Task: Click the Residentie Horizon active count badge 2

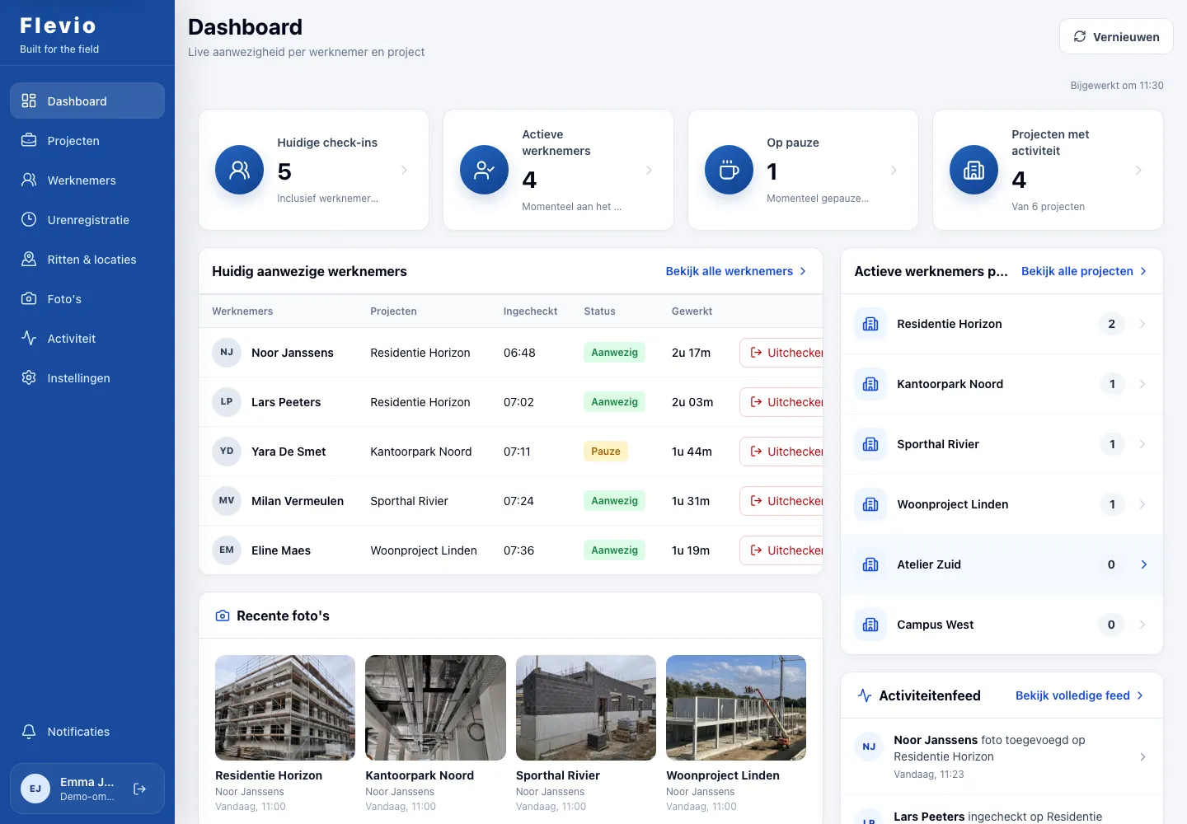Action: coord(1111,324)
